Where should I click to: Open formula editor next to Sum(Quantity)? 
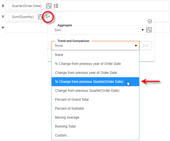[40, 17]
